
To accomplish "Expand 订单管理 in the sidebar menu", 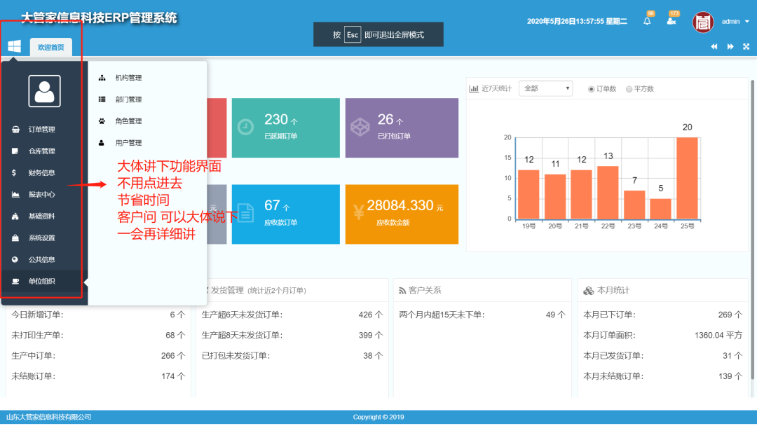I will (x=41, y=130).
